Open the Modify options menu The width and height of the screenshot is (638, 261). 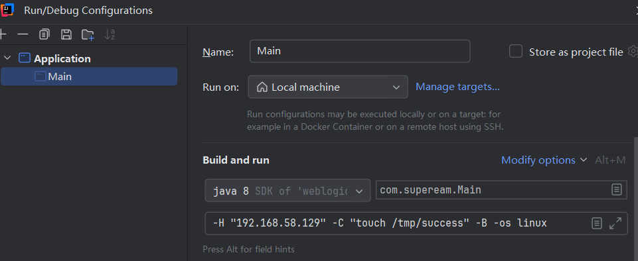tap(544, 160)
